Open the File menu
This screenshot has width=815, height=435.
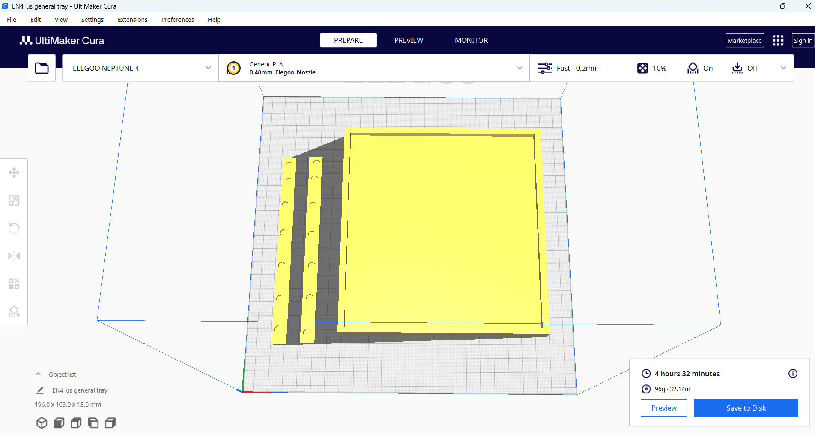[x=12, y=20]
